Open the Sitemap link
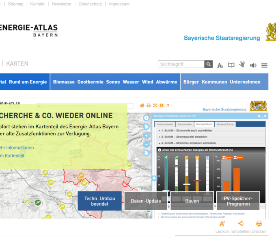 pos(16,4)
